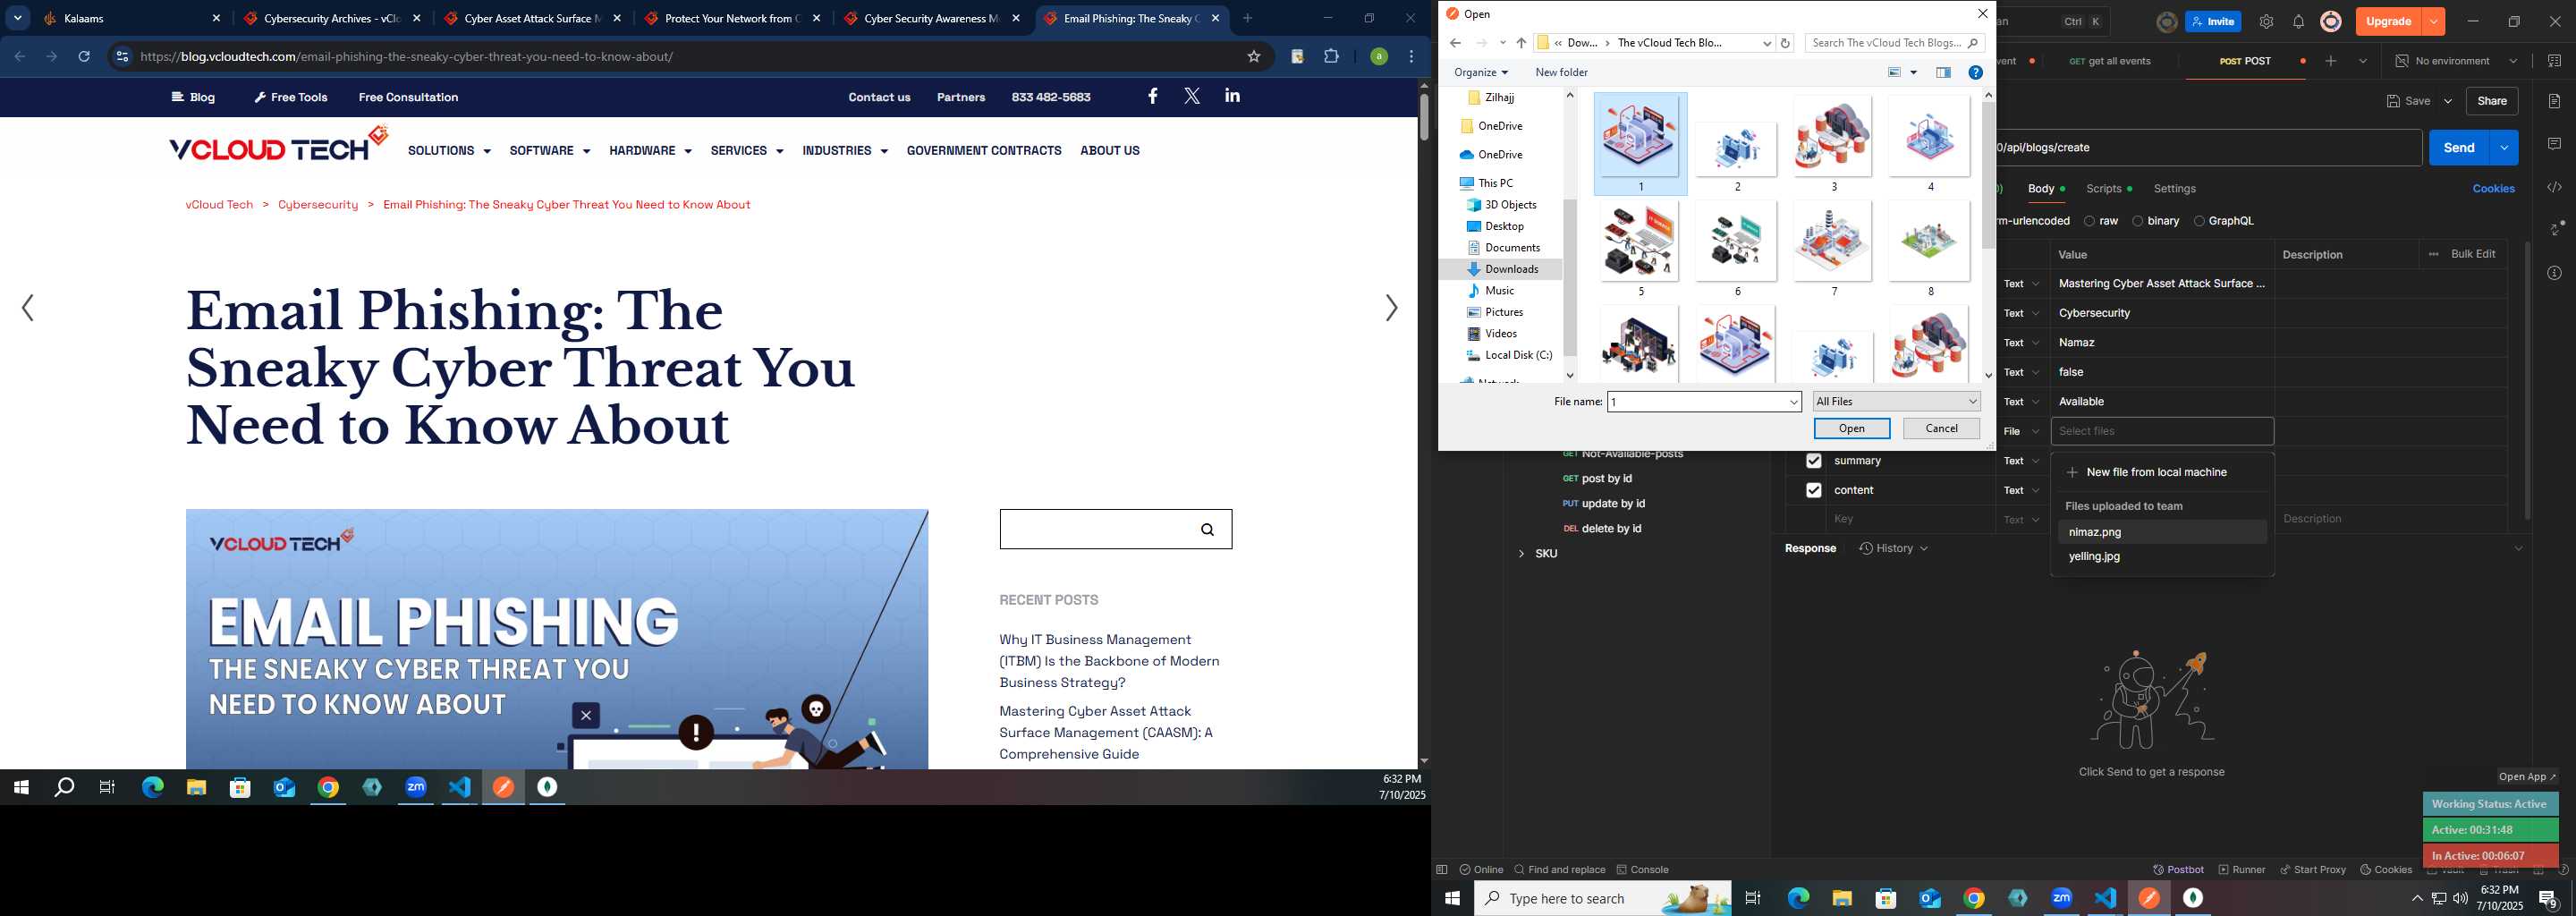Open vCloud Tech's Facebook icon link
This screenshot has height=916, width=2576.
click(x=1152, y=96)
